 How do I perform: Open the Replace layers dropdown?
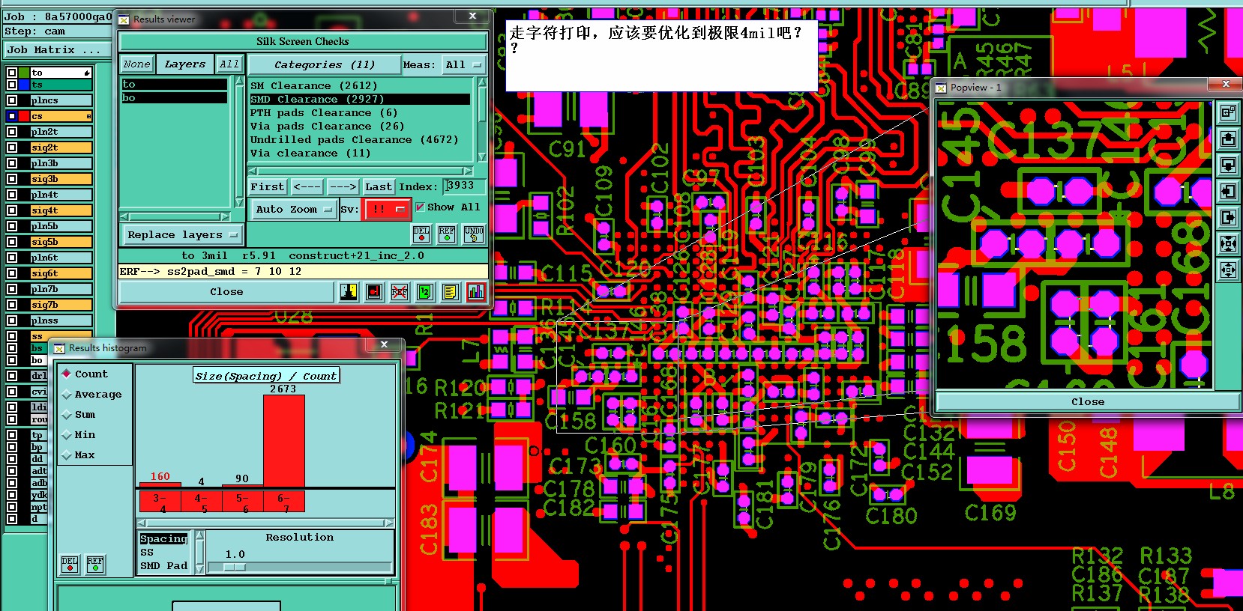[x=182, y=235]
